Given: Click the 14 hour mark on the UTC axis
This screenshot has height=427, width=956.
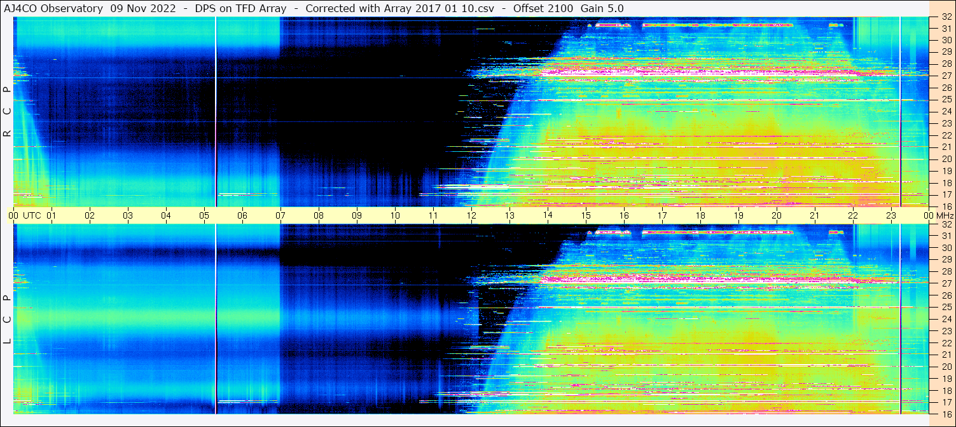Looking at the screenshot, I should coord(548,215).
